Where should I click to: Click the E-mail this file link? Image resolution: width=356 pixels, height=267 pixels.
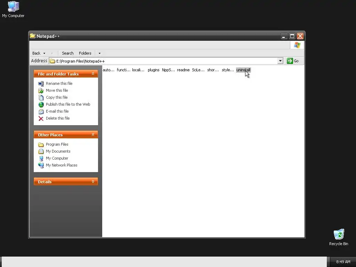(x=57, y=111)
